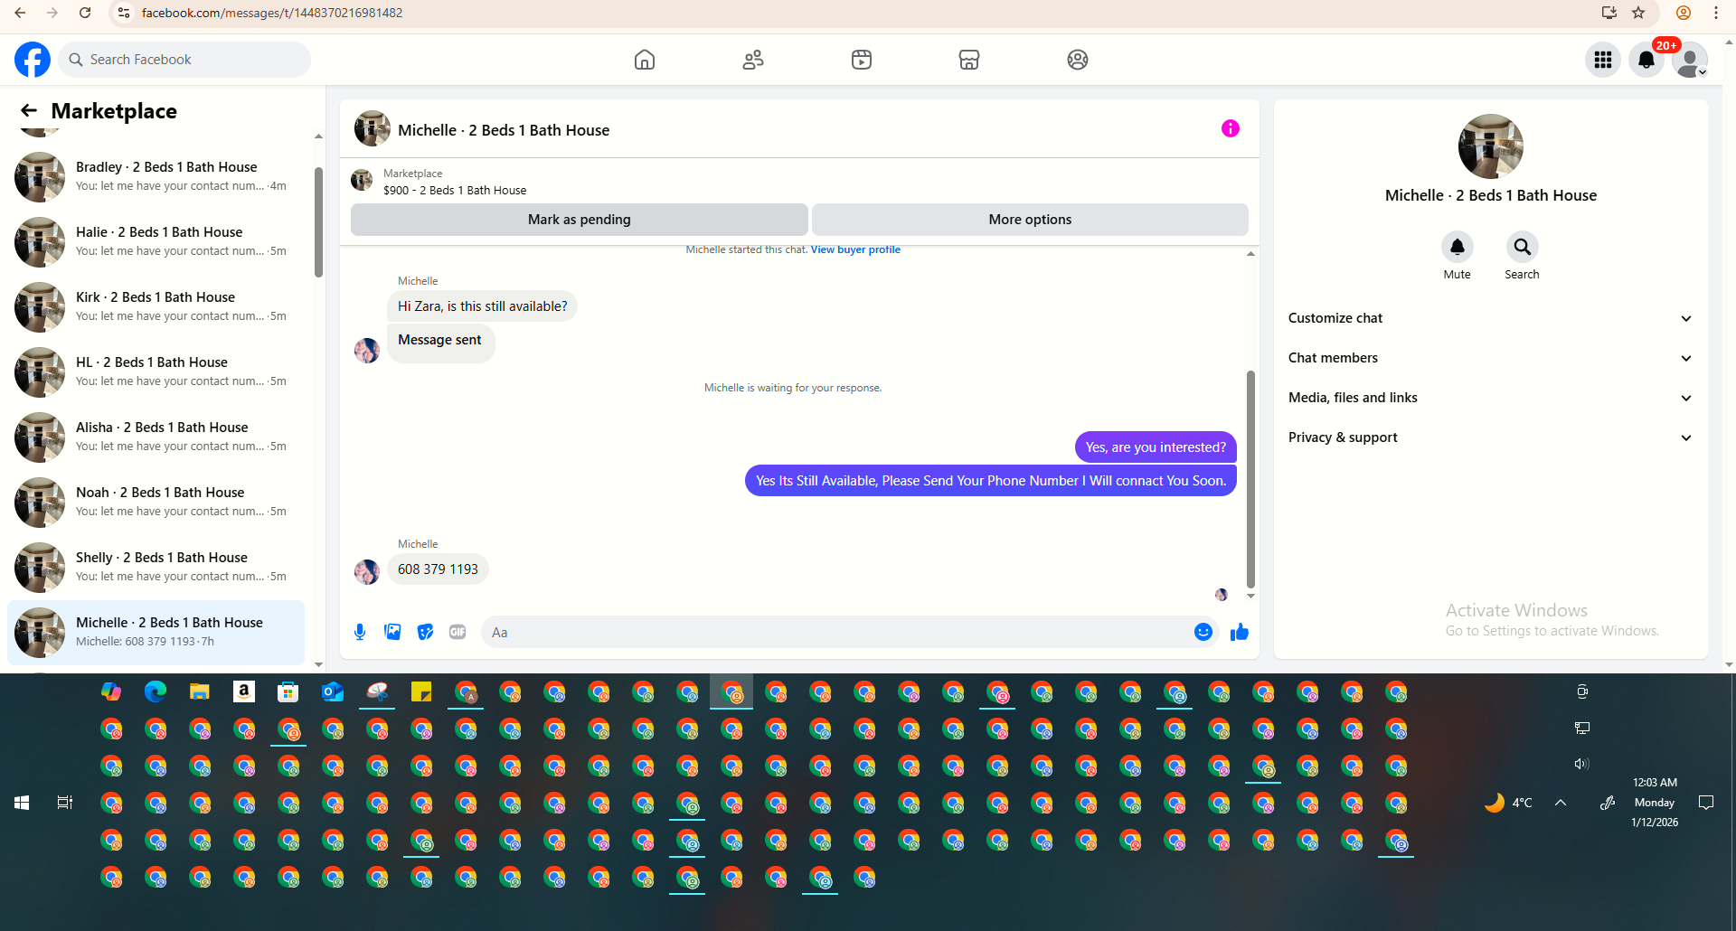Go to the Home feed icon
The image size is (1736, 931).
click(645, 60)
